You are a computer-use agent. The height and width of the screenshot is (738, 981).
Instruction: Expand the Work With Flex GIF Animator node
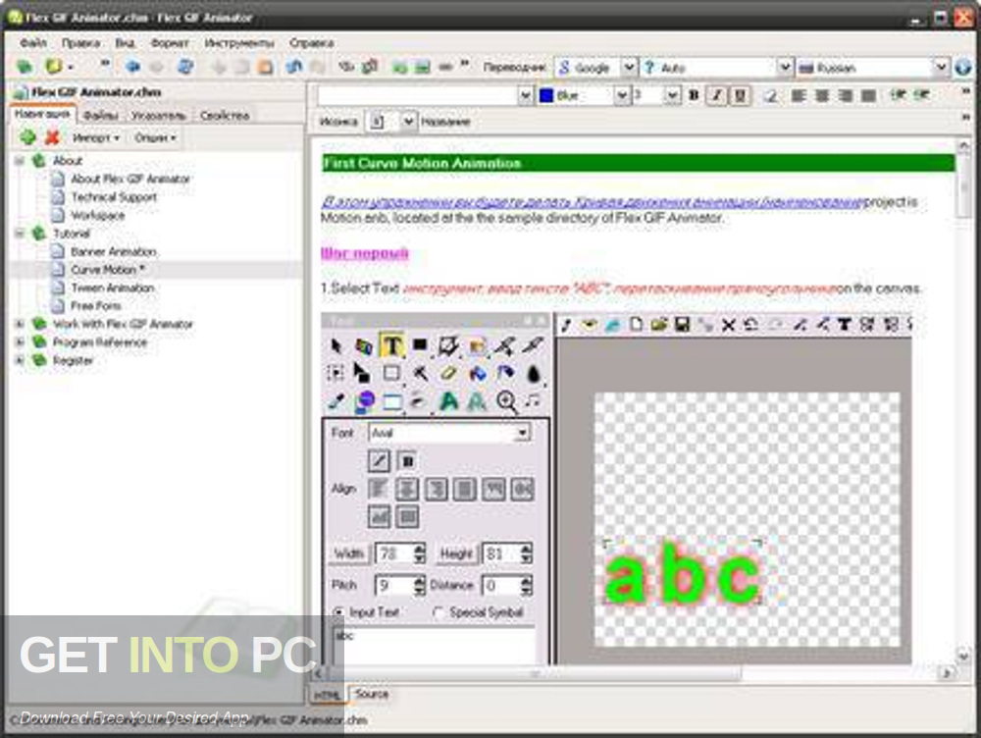click(x=20, y=324)
